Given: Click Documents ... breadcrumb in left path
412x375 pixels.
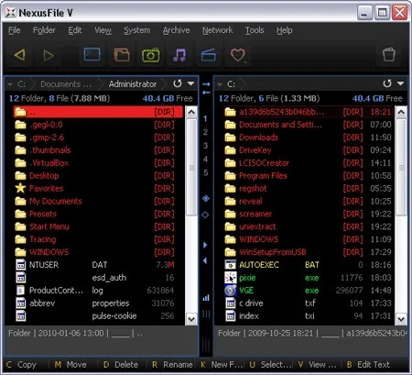Looking at the screenshot, I should point(66,84).
